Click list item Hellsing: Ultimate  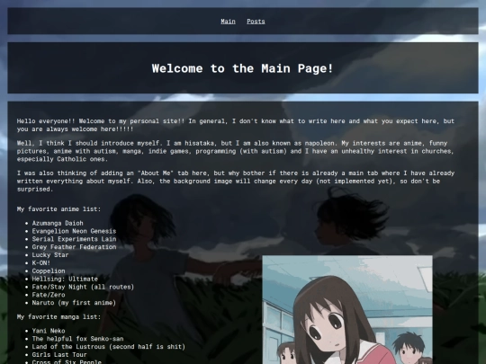point(65,279)
